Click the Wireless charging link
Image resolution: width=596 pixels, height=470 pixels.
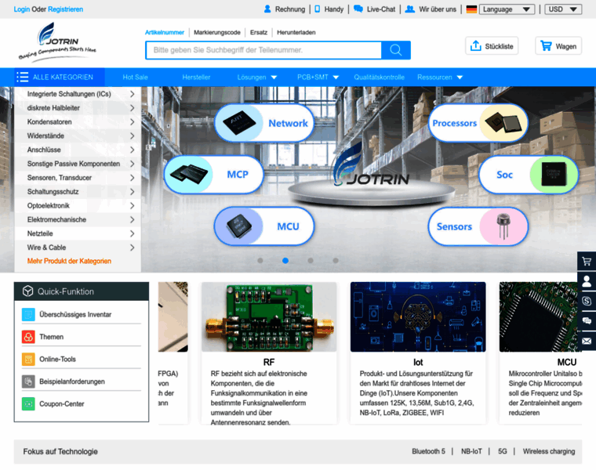[x=548, y=451]
